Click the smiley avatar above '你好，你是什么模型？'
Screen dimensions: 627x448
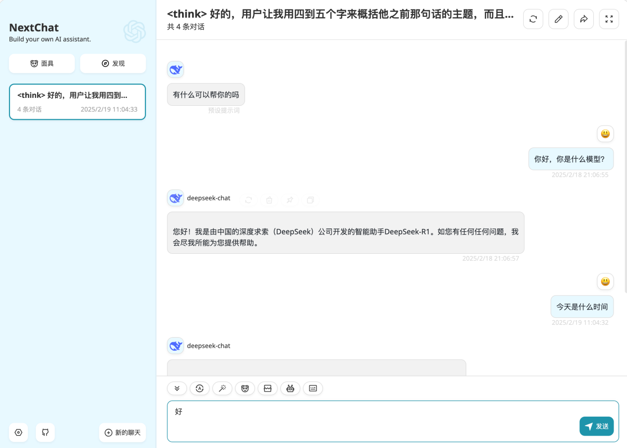pyautogui.click(x=605, y=134)
